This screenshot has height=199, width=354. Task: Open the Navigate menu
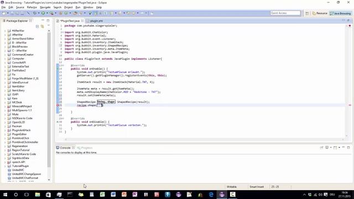pos(45,7)
